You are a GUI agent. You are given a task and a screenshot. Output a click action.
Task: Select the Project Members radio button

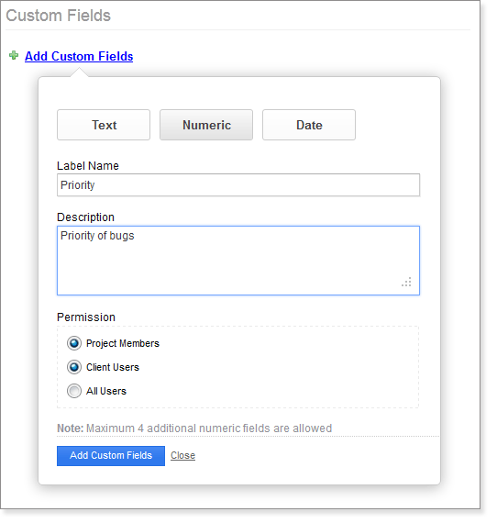click(74, 343)
